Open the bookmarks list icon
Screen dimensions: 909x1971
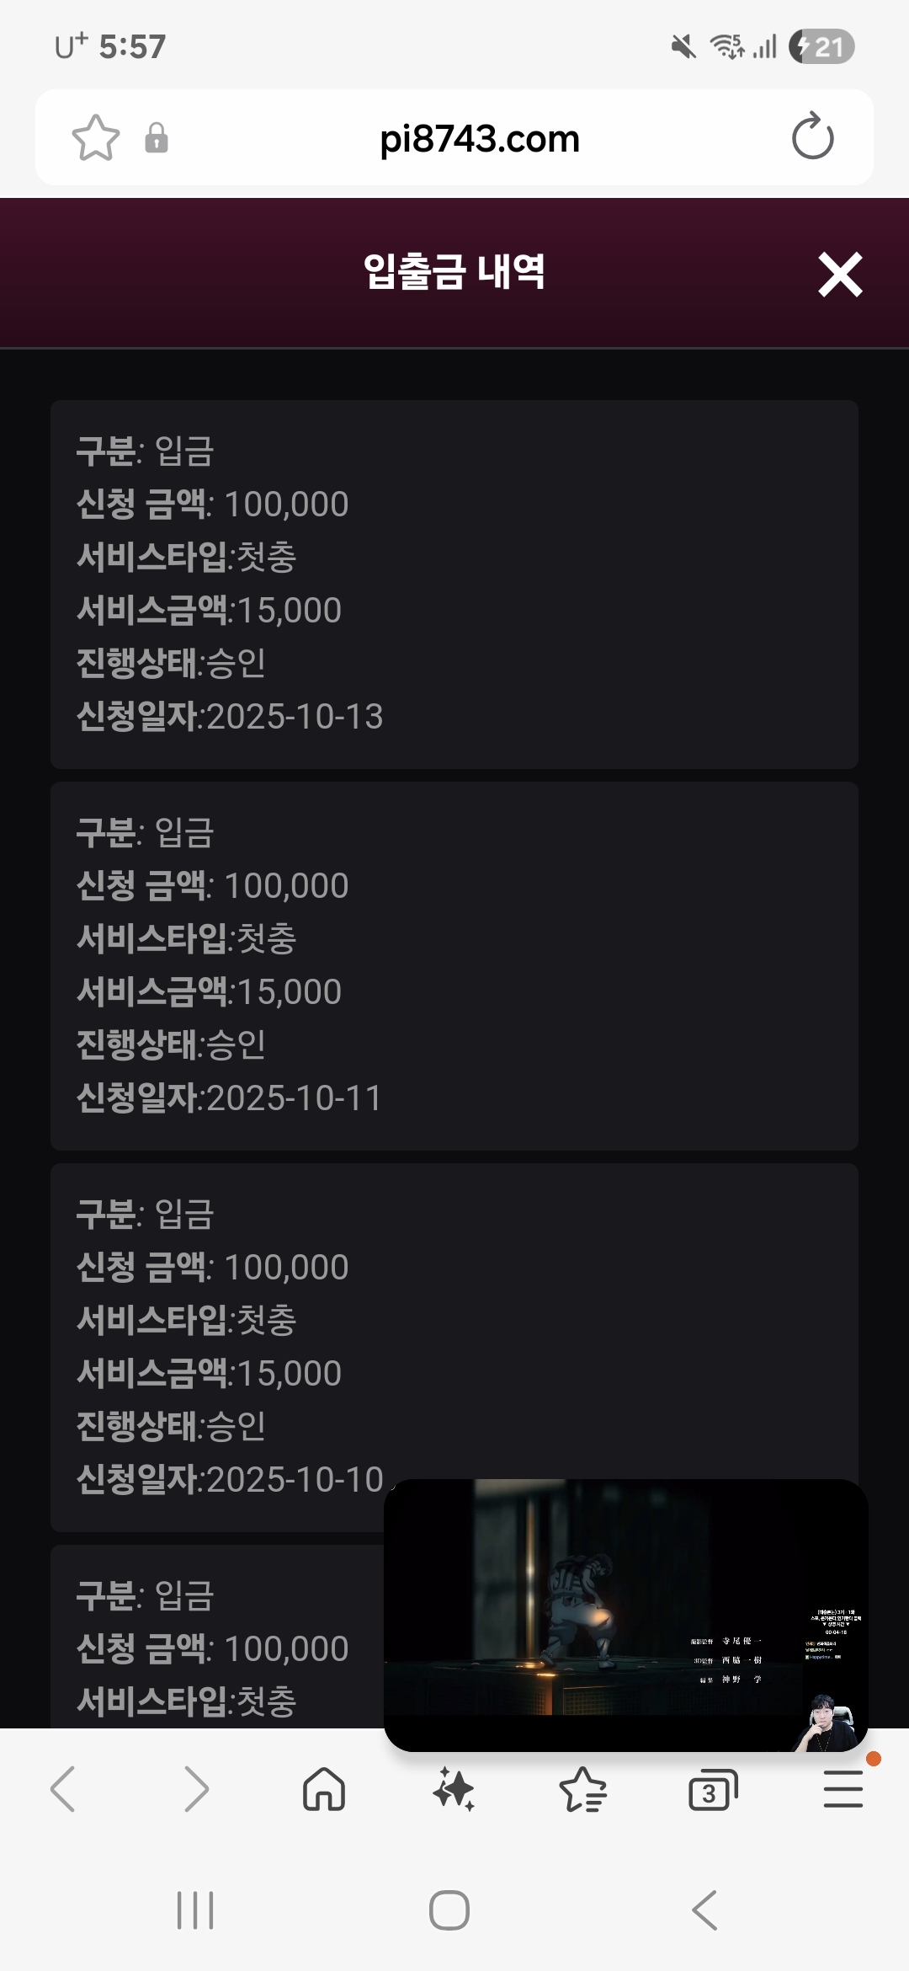[582, 1789]
